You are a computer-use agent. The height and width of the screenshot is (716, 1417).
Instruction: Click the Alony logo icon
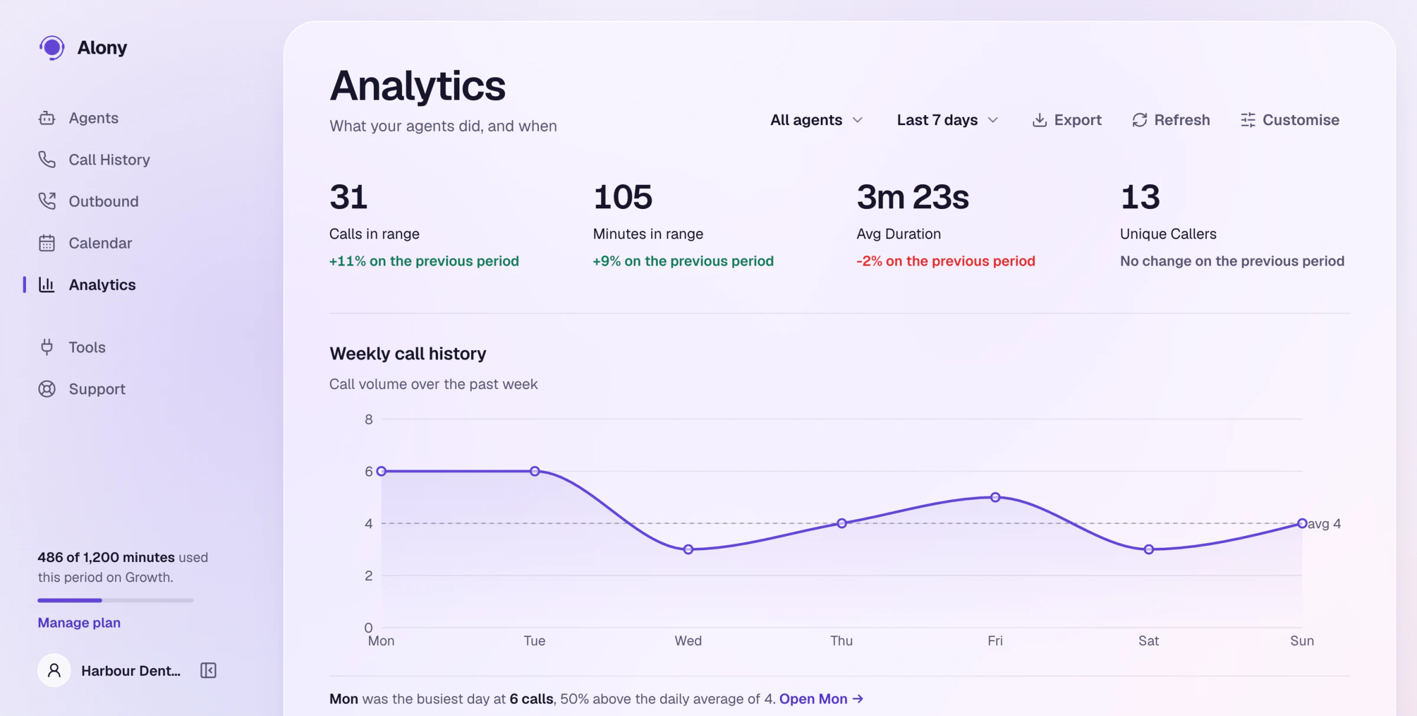[x=51, y=48]
